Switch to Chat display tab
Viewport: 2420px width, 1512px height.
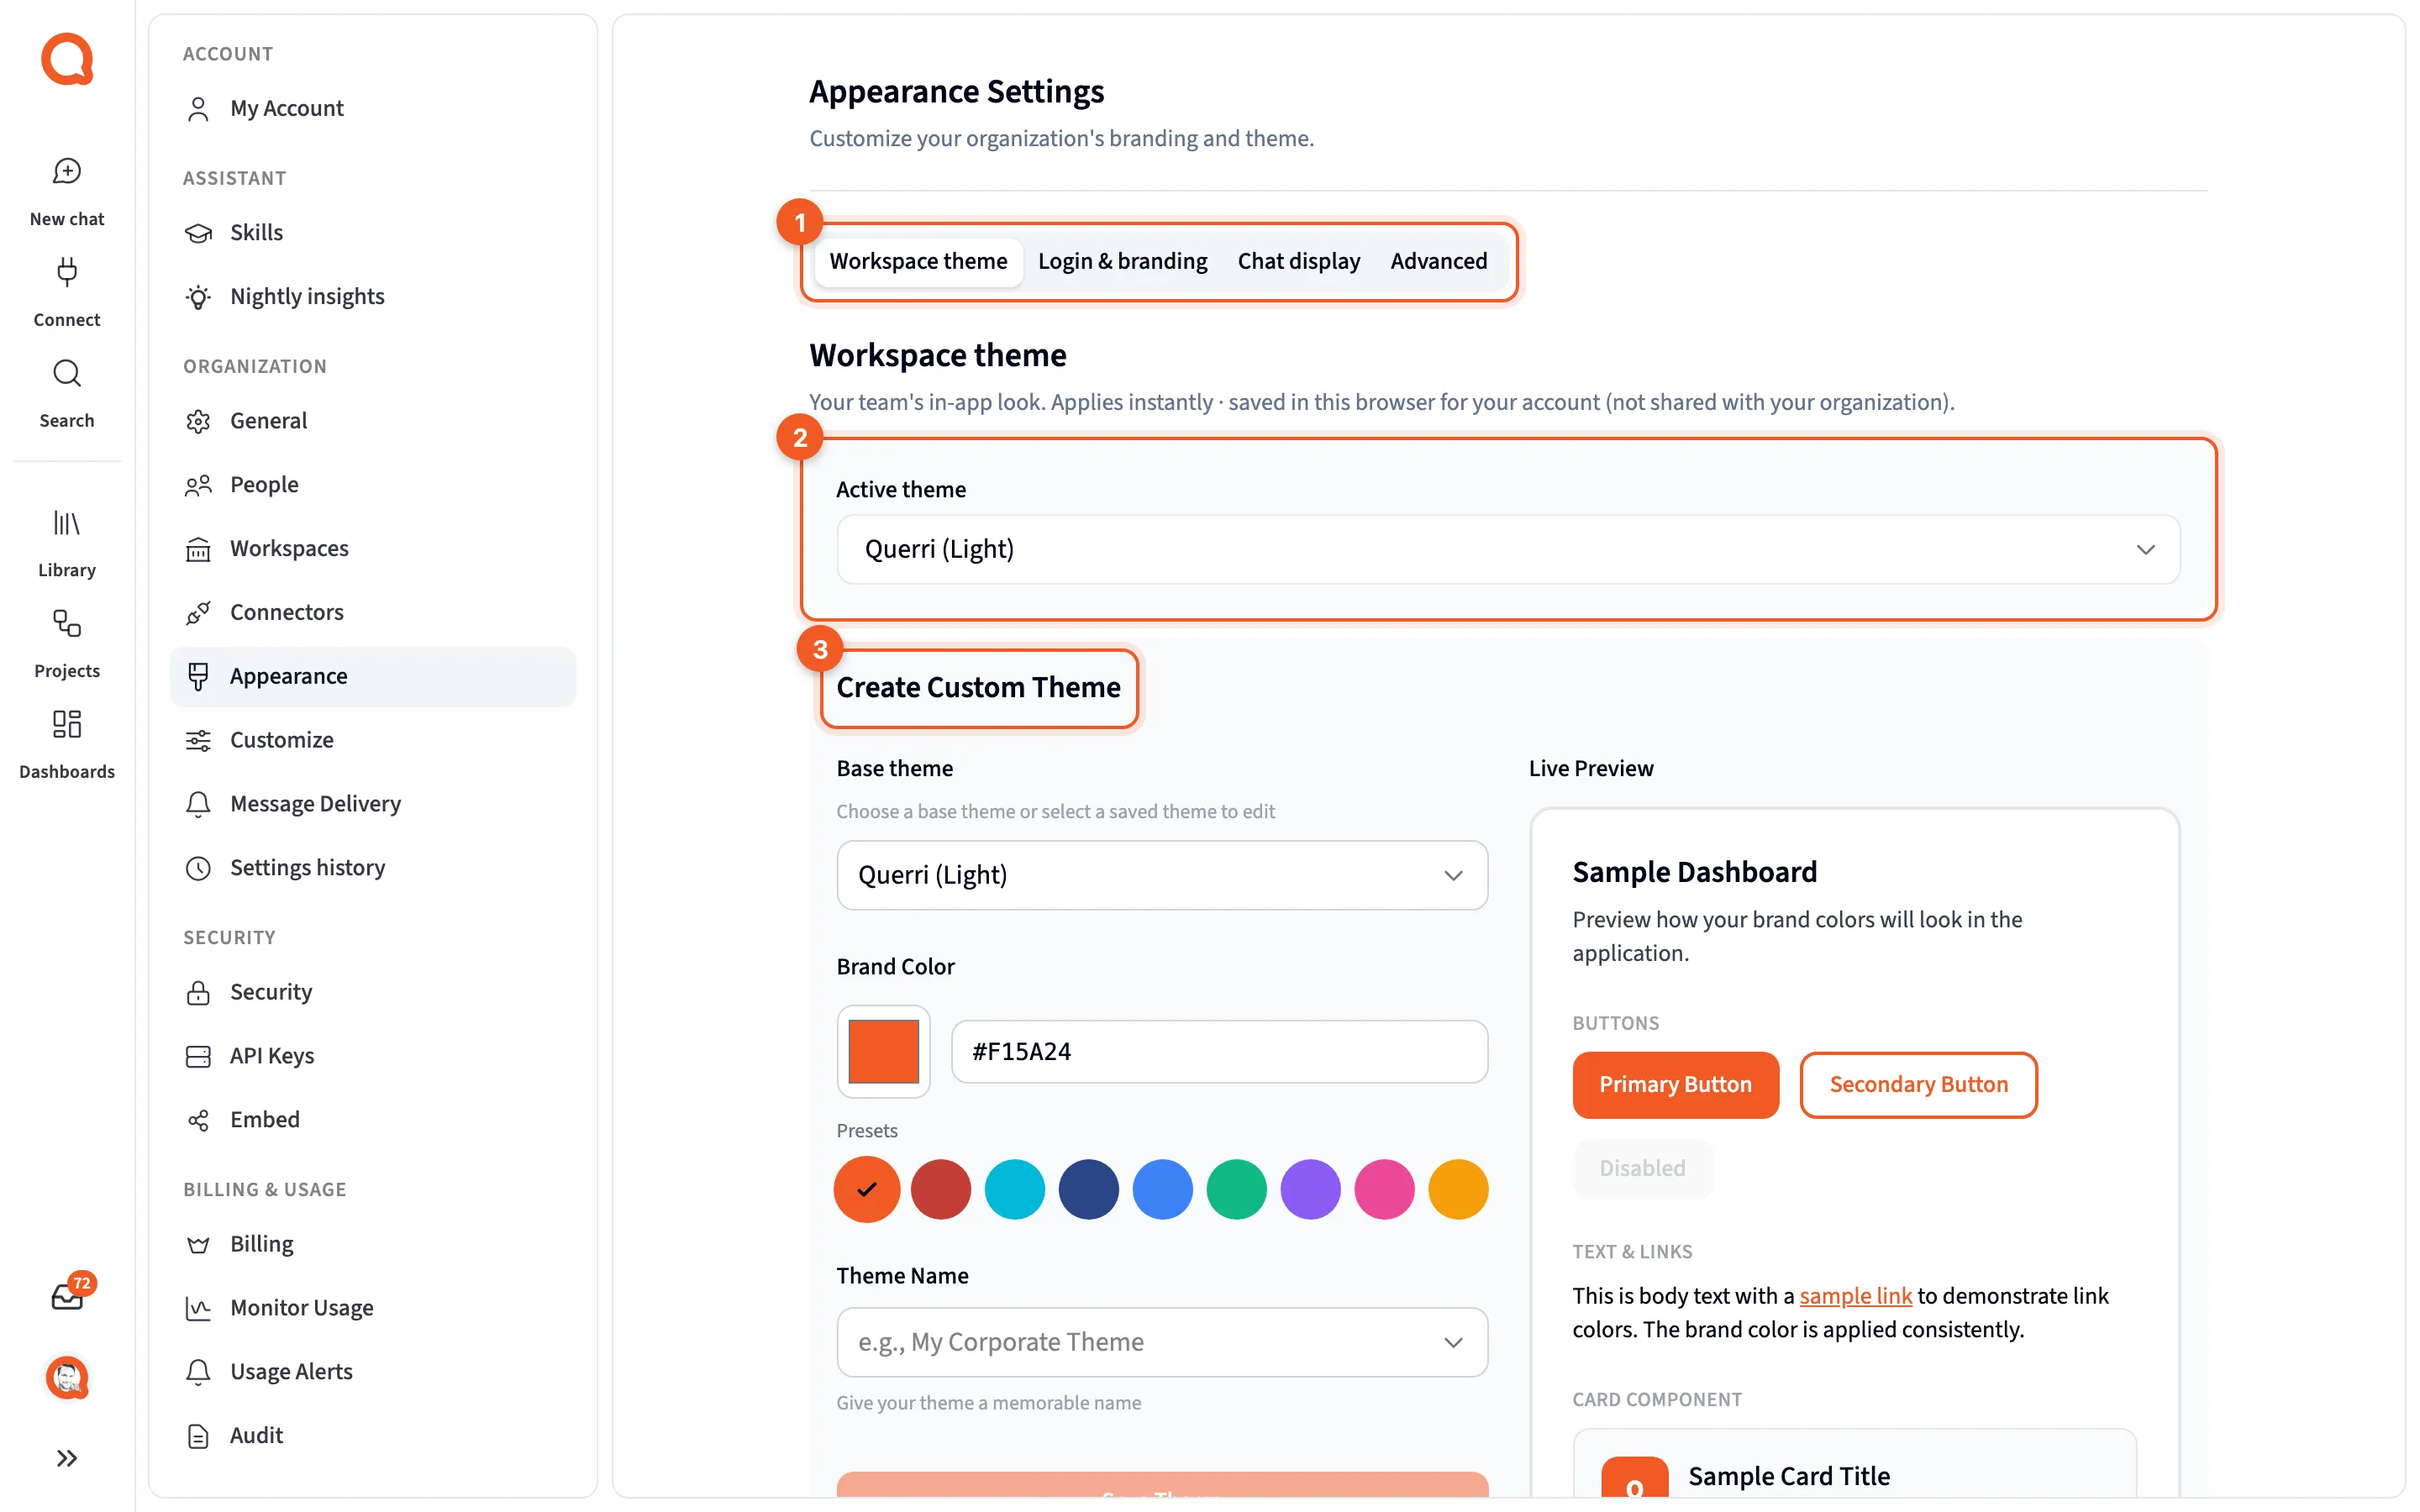pyautogui.click(x=1298, y=261)
